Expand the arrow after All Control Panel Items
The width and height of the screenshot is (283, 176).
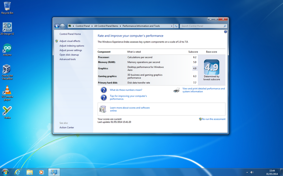pyautogui.click(x=120, y=26)
